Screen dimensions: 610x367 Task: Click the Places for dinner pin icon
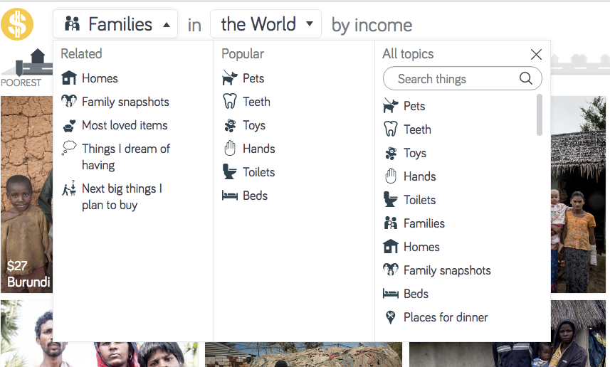(390, 317)
